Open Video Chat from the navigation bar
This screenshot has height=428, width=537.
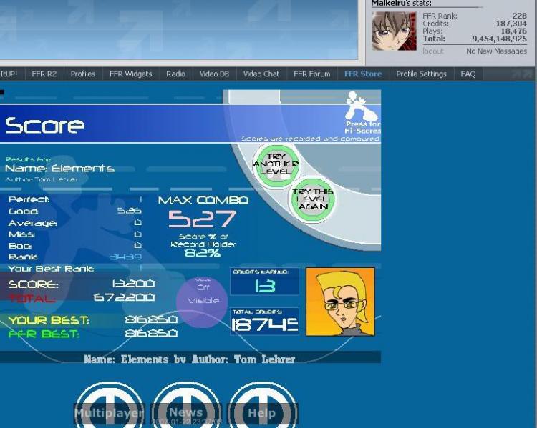[261, 74]
